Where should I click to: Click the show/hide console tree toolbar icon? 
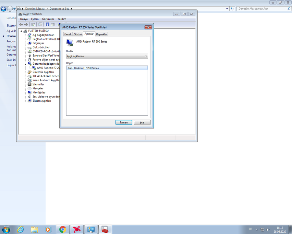pyautogui.click(x=33, y=24)
